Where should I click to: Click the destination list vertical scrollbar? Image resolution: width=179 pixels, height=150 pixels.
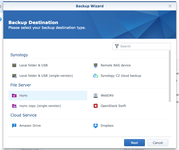pyautogui.click(x=170, y=76)
